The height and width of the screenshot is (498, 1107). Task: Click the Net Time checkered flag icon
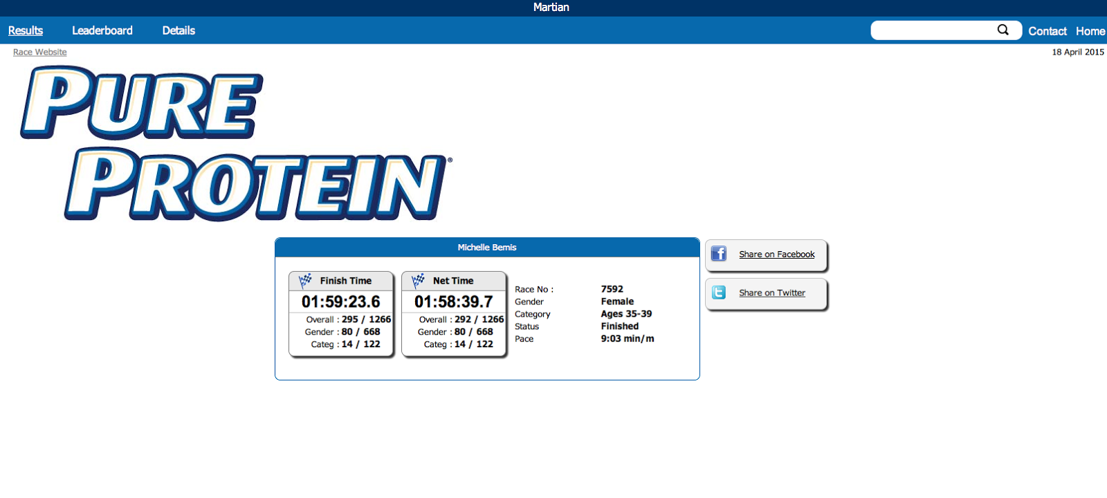[418, 280]
